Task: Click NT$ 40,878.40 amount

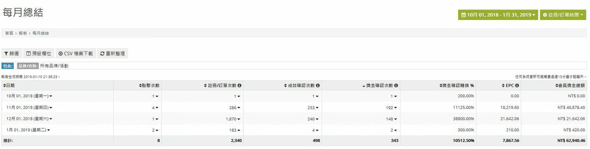Action: click(572, 107)
